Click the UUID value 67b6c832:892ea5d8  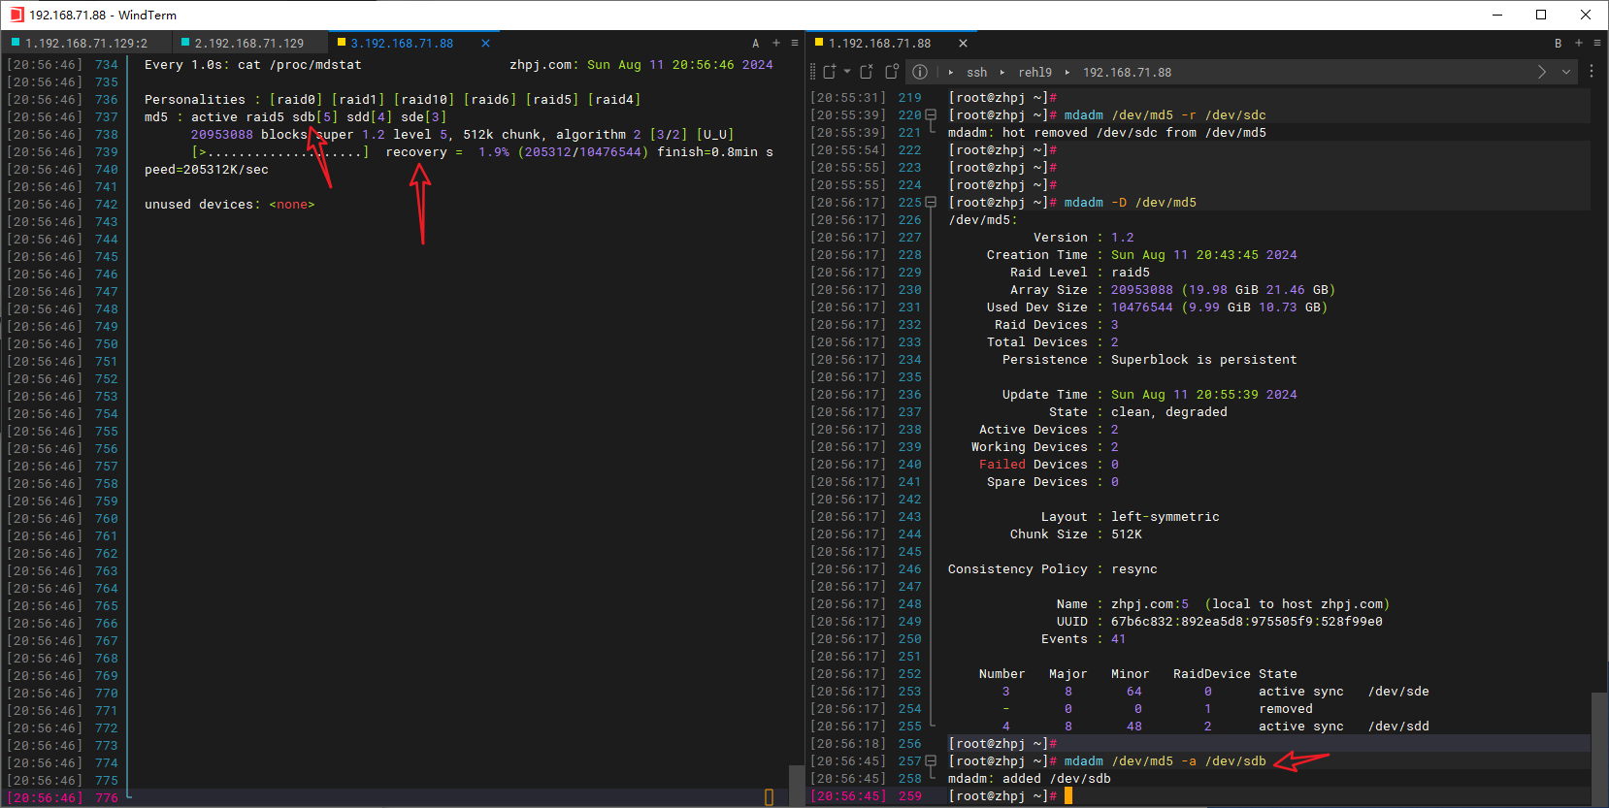[1247, 622]
